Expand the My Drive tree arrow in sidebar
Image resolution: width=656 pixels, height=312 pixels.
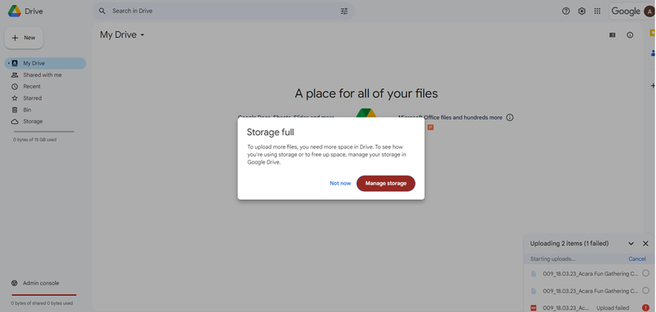(8, 64)
